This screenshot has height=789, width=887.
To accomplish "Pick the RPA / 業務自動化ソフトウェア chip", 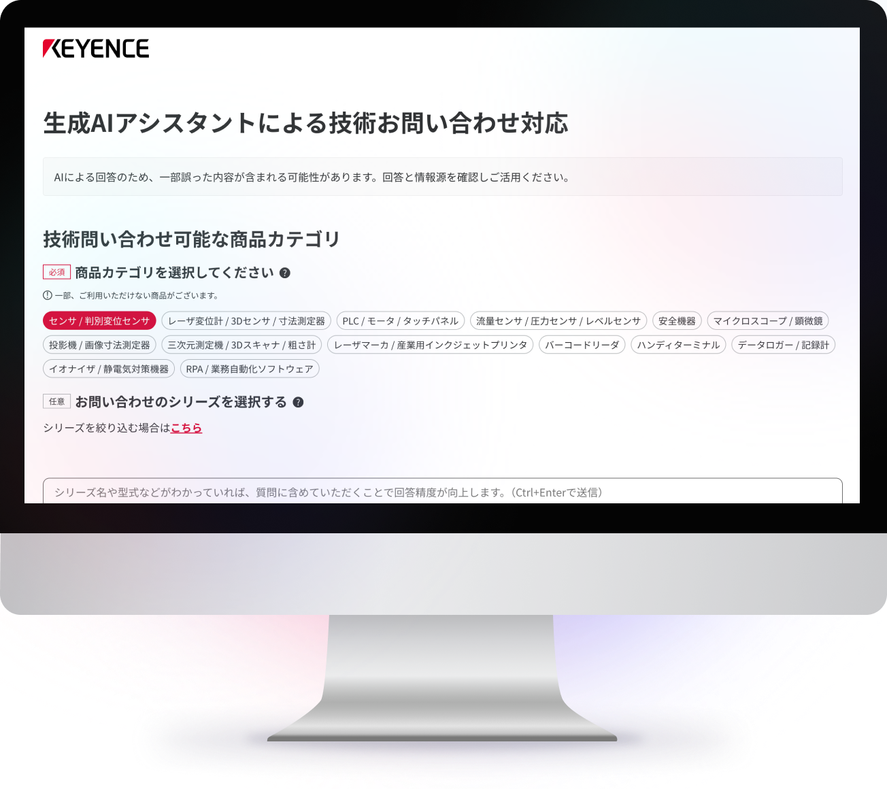I will click(250, 369).
